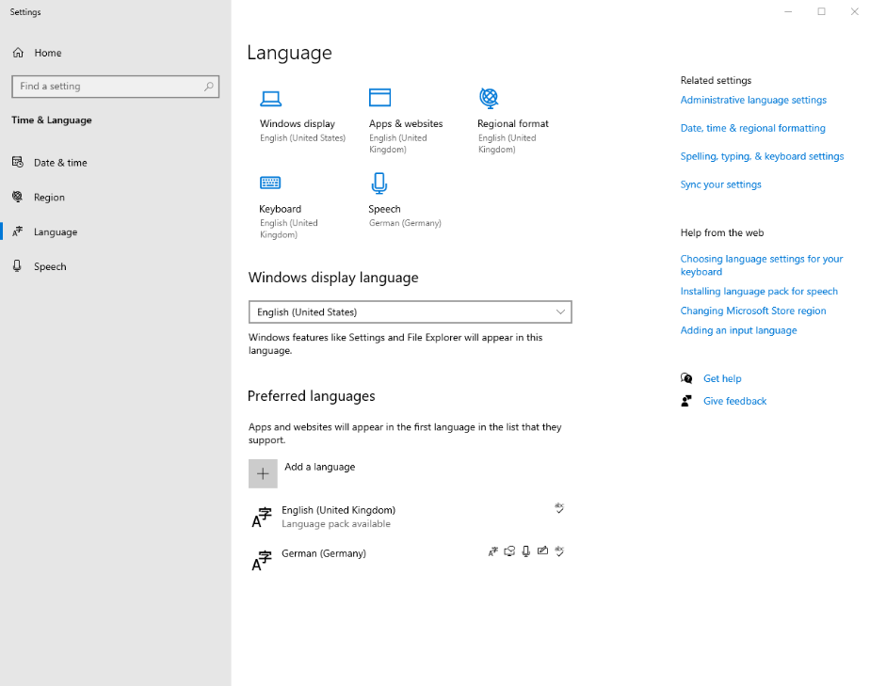Click the handwriting icon for German (Germany)

(x=542, y=550)
